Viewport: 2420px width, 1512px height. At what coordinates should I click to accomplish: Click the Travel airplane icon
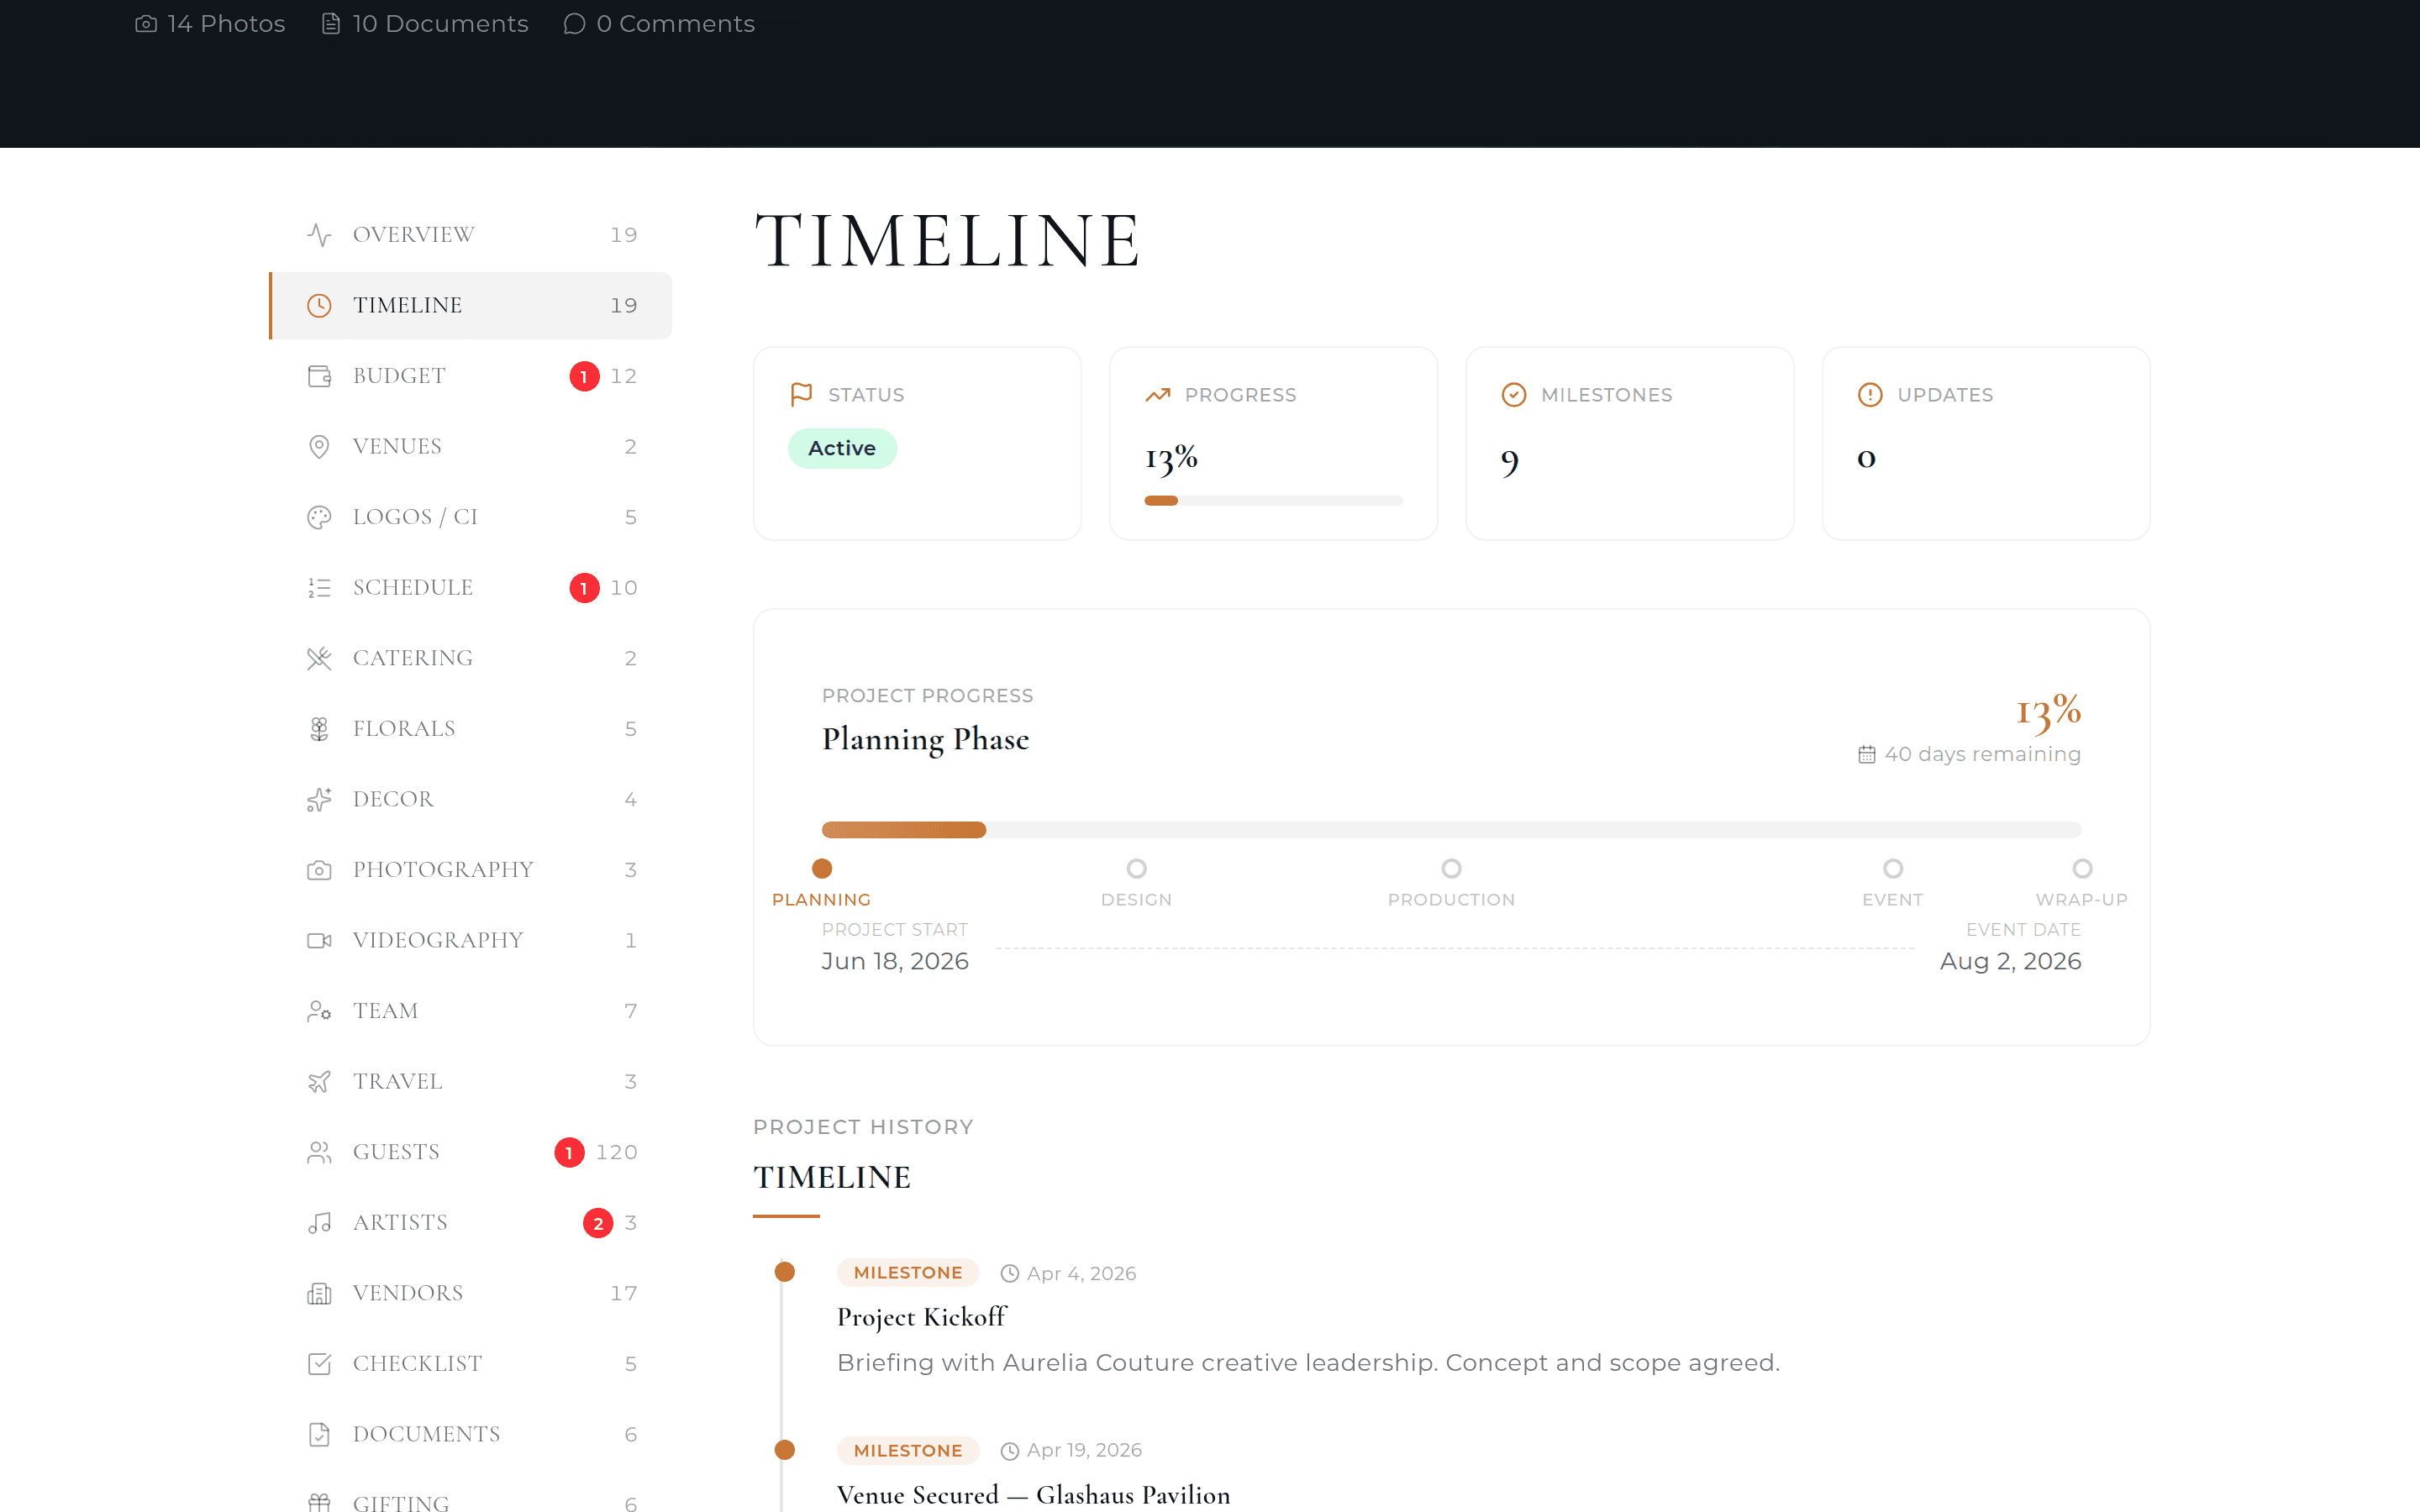pos(319,1082)
